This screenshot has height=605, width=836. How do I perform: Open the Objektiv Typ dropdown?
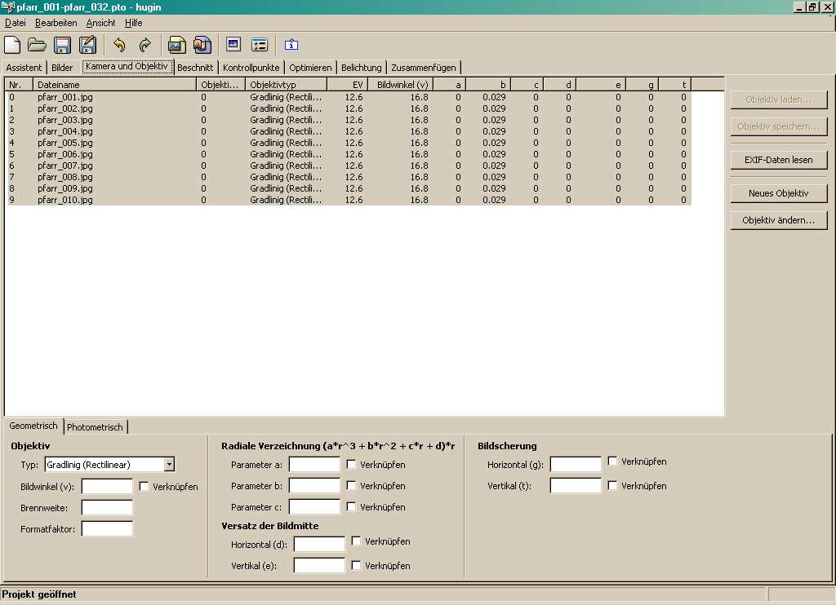[x=169, y=465]
